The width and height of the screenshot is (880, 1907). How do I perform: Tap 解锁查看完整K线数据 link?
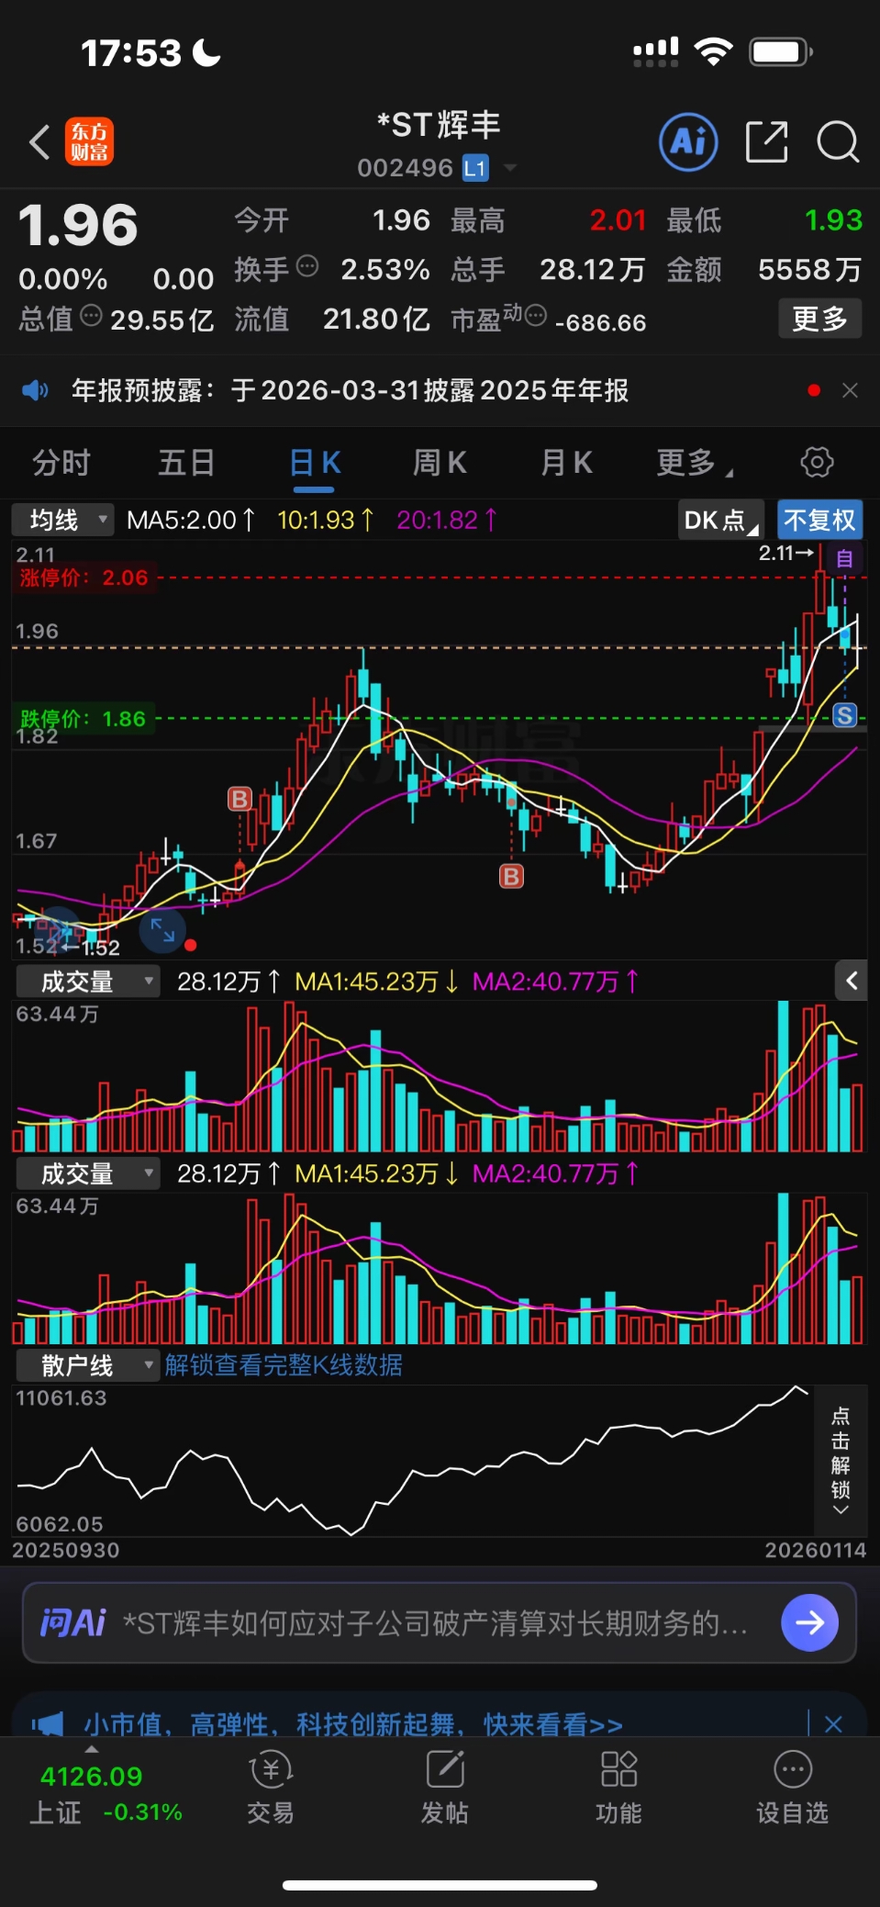[284, 1365]
